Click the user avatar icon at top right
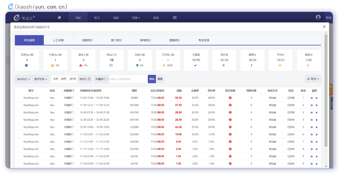Image resolution: width=345 pixels, height=178 pixels. pyautogui.click(x=318, y=17)
